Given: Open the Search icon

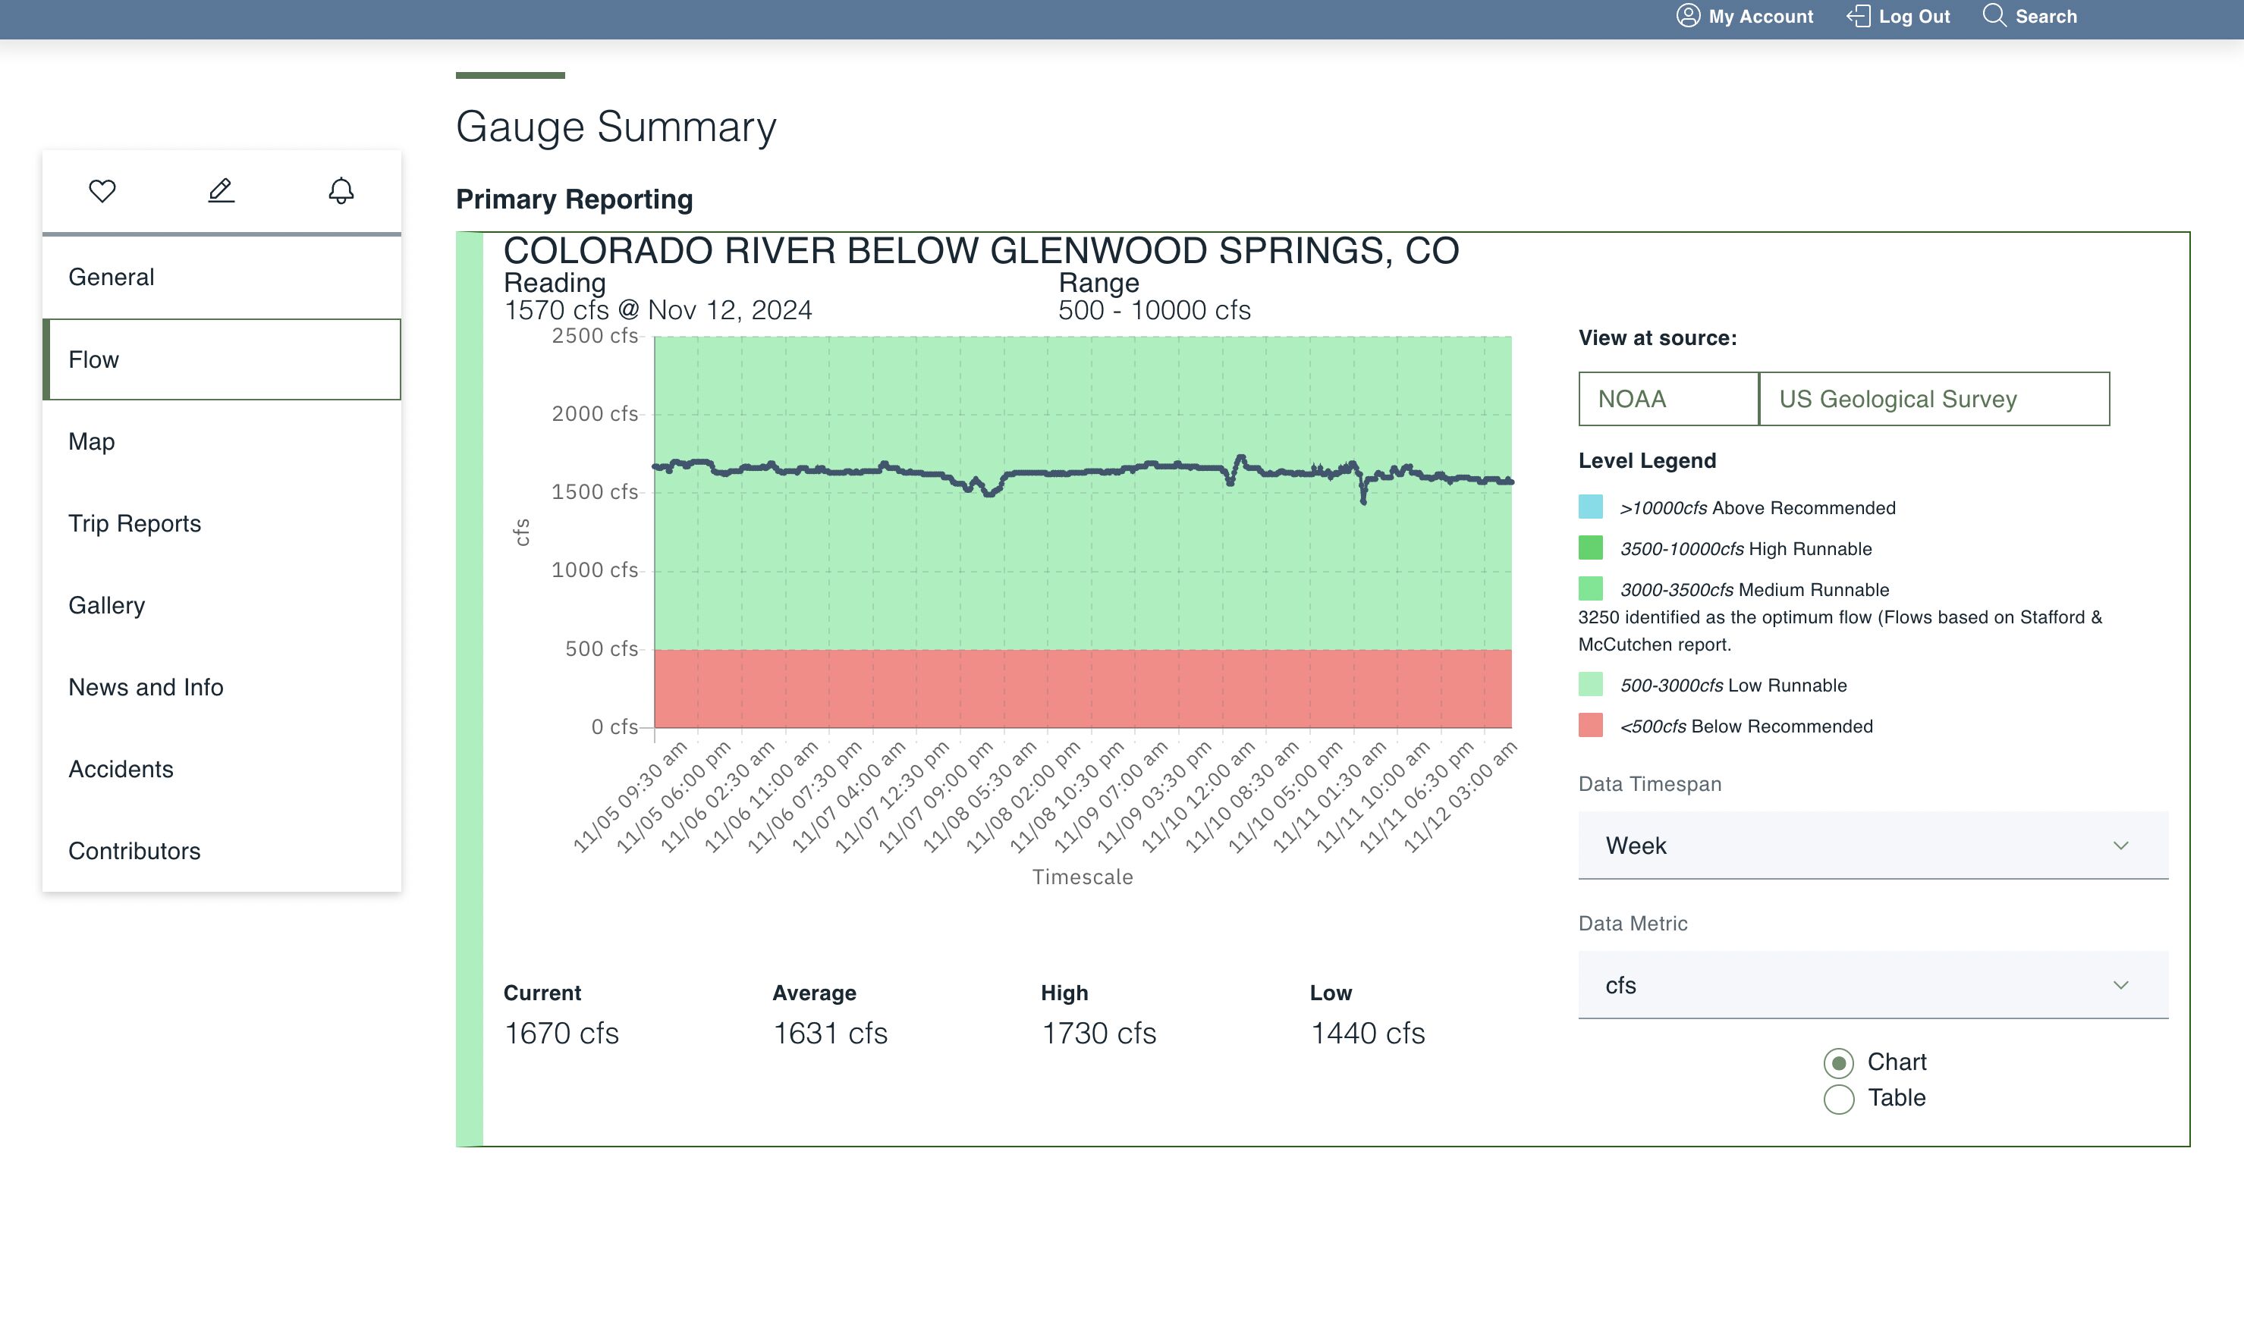Looking at the screenshot, I should (1997, 16).
